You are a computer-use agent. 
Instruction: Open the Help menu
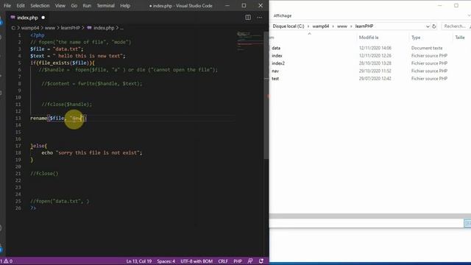pyautogui.click(x=125, y=5)
